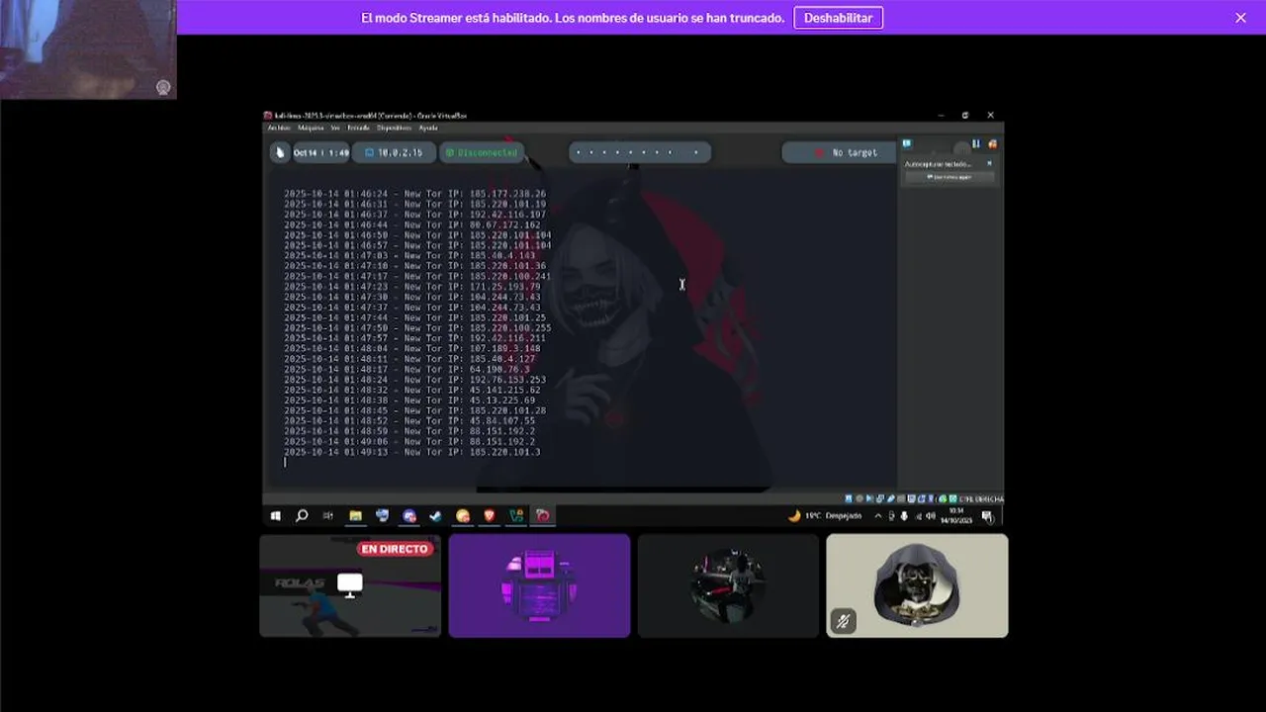Open the Máquina menu in VirtualBox

[311, 128]
